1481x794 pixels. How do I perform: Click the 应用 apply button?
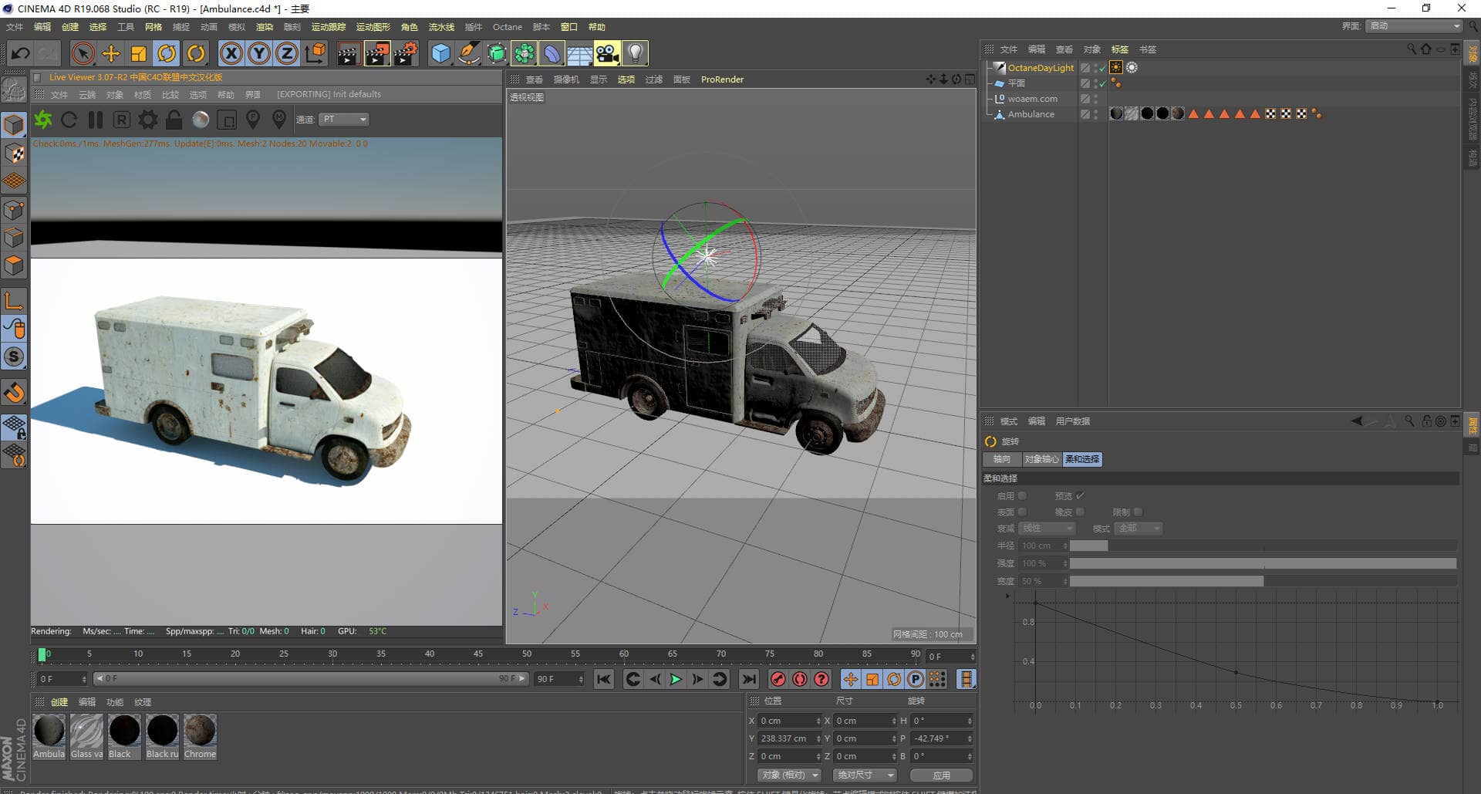941,775
